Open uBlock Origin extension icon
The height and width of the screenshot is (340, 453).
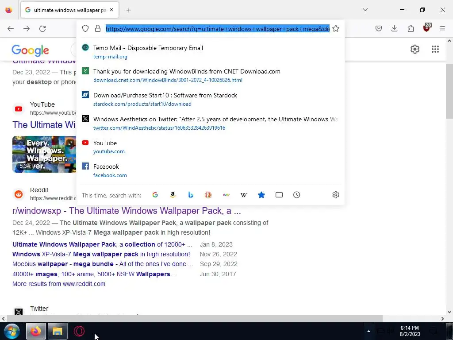[x=427, y=28]
